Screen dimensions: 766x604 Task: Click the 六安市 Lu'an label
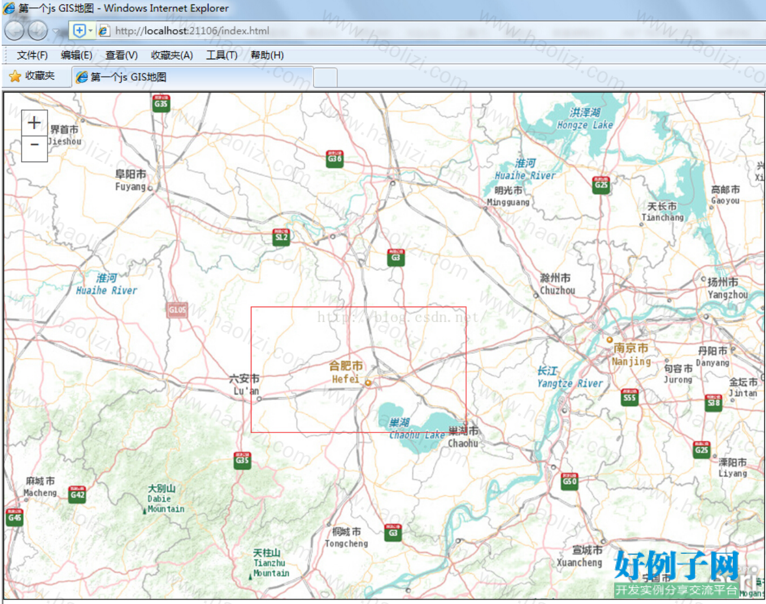[x=245, y=384]
